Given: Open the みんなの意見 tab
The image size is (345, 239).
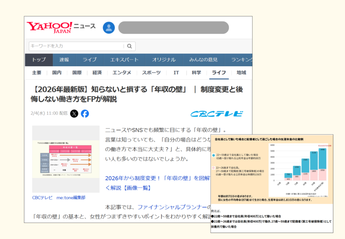Looking at the screenshot, I should 203,60.
